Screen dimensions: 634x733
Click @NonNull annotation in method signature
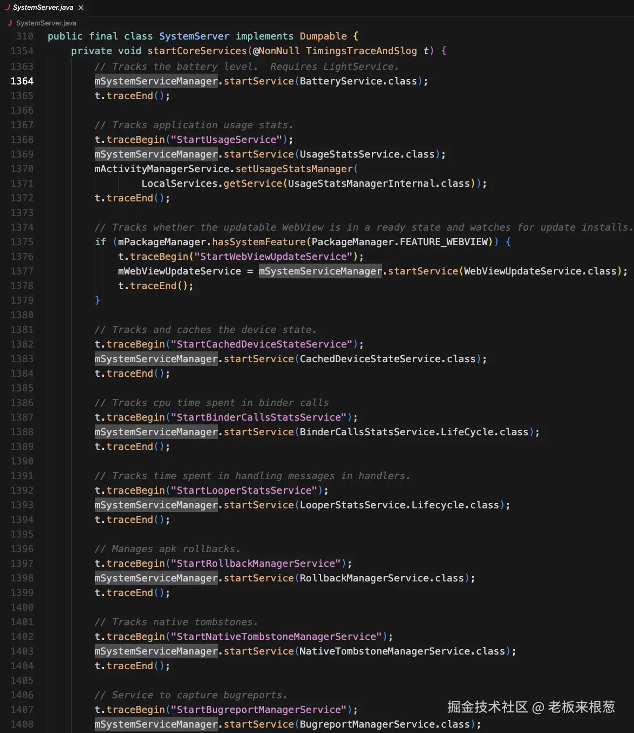click(276, 51)
